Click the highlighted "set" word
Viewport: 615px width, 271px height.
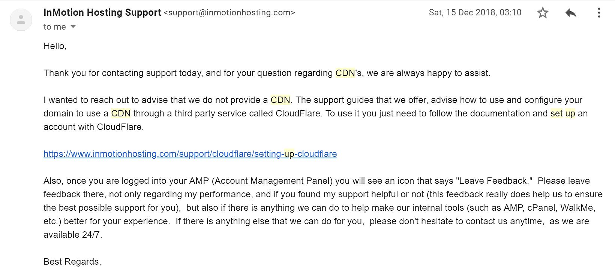click(556, 113)
